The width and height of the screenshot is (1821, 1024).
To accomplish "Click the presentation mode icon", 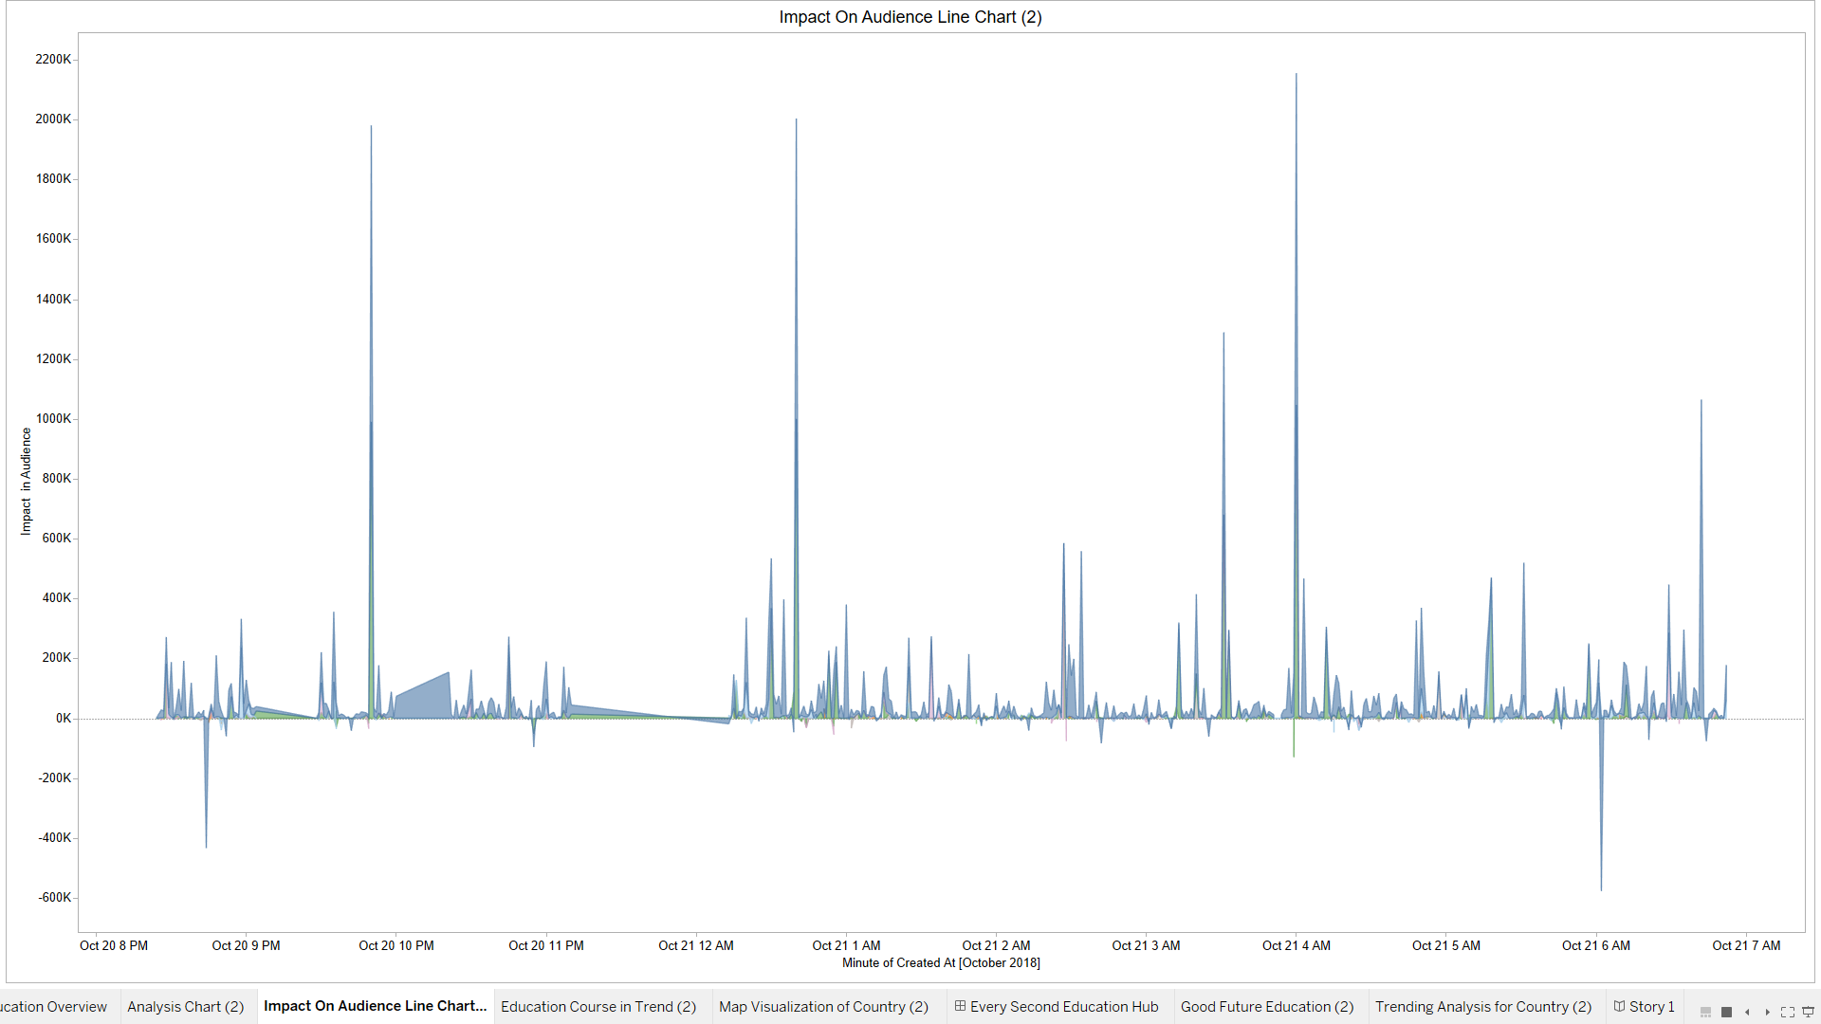I will coord(1808,1012).
